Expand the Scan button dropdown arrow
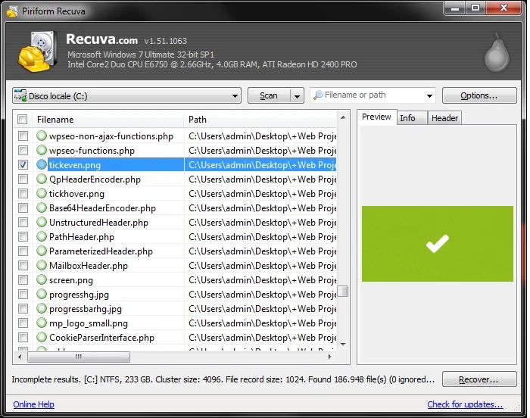530x418 pixels. [297, 96]
